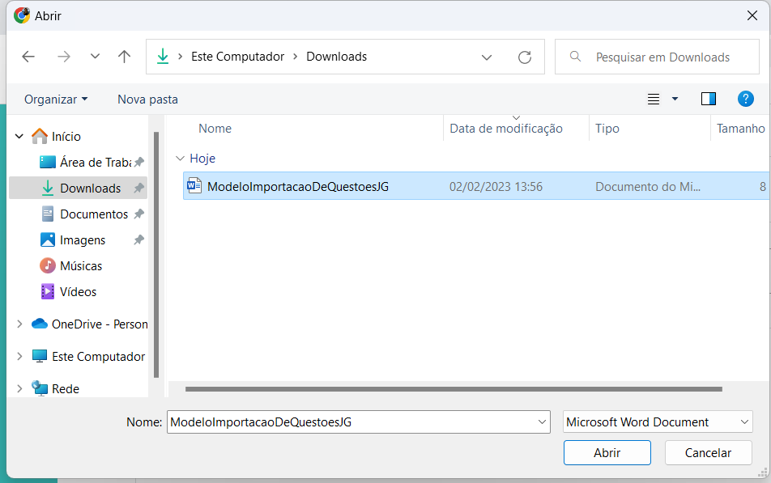Click the Abrir button
This screenshot has height=483, width=771.
[x=607, y=453]
